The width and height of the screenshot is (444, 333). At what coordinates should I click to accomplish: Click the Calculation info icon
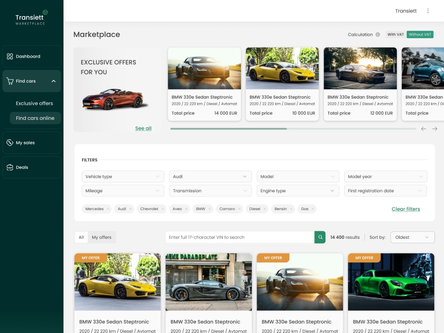378,35
